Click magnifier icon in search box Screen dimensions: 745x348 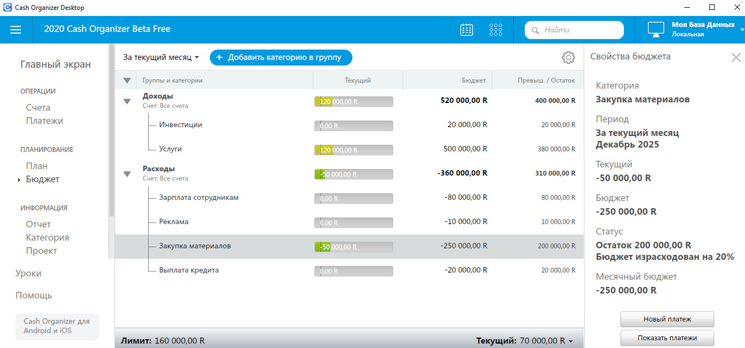[x=535, y=30]
